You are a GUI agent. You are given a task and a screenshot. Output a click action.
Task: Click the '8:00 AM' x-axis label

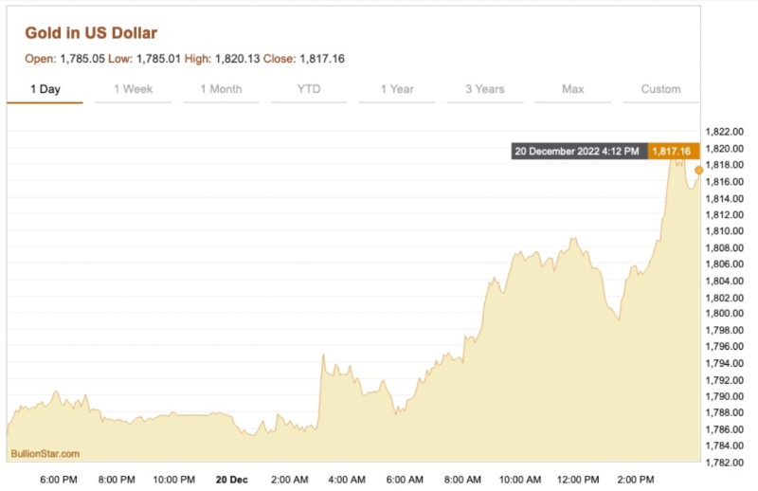pos(462,480)
